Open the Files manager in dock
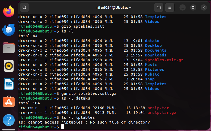 point(9,48)
